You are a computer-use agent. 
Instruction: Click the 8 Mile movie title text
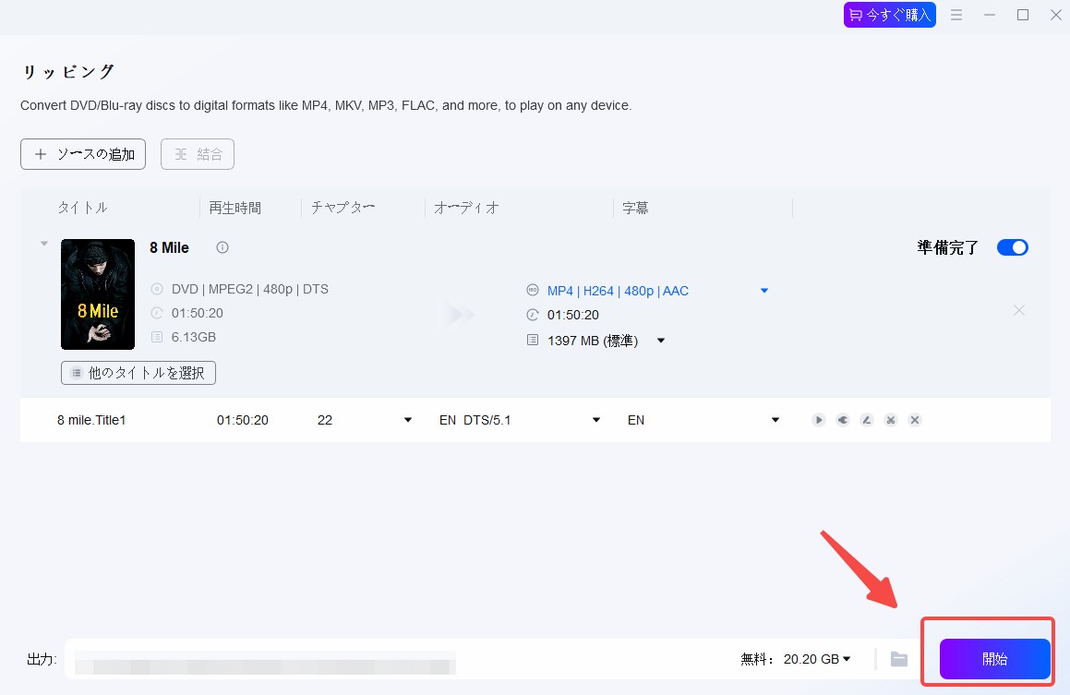click(x=169, y=247)
